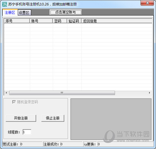156x149 pixels.
Task: Click the horizontal scrollbar thumb
Action: (62, 93)
